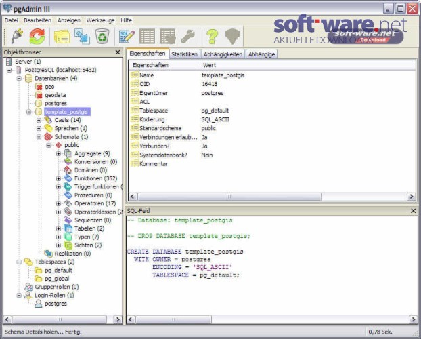Collapse the Login-Rollen (1) node
This screenshot has height=339, width=421.
(19, 295)
